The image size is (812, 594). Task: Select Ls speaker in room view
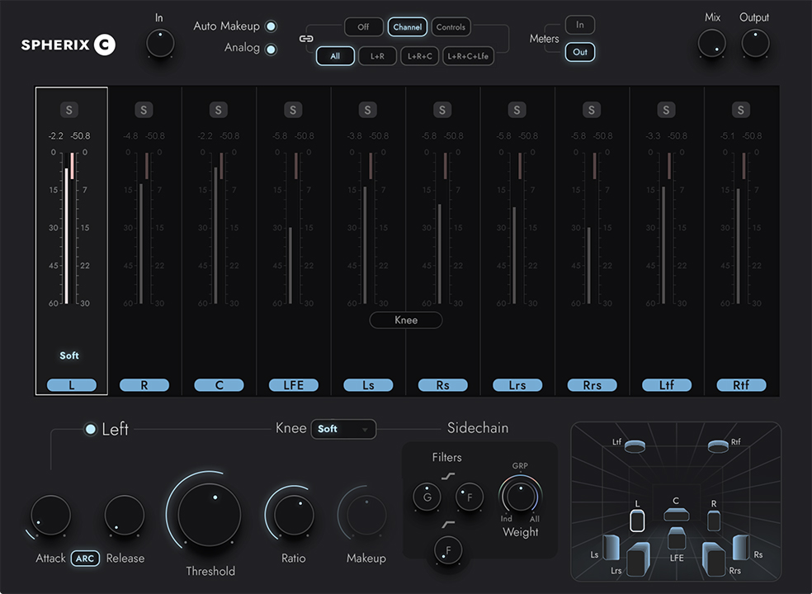click(x=611, y=548)
